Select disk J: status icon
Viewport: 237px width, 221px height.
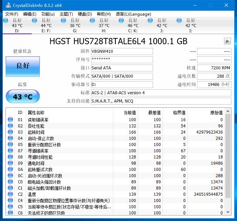pos(150,20)
